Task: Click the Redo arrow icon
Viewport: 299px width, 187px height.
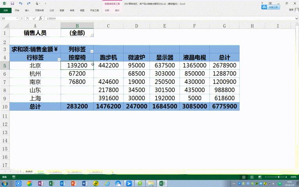Action: click(x=29, y=4)
